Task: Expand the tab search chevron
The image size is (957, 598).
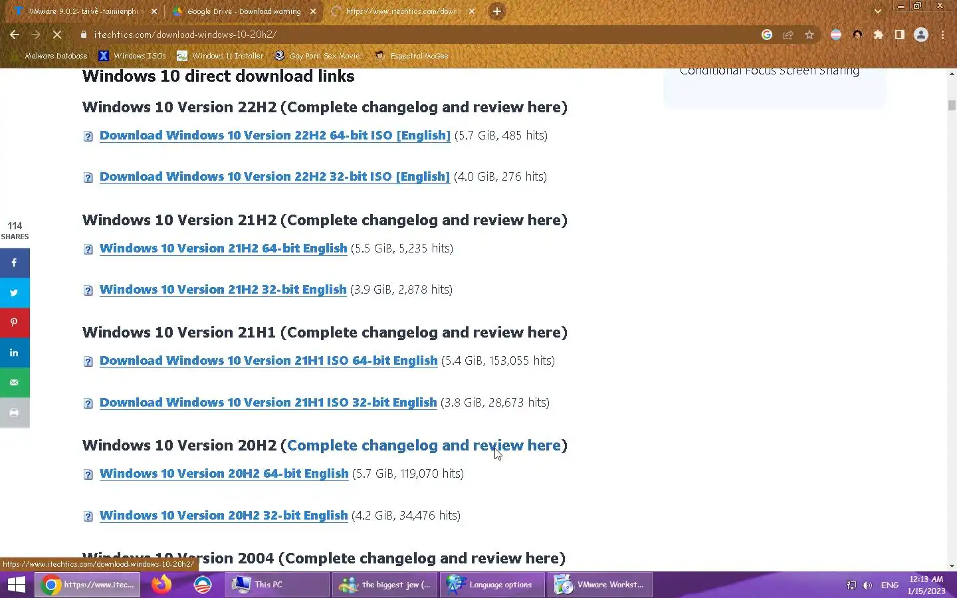Action: click(877, 11)
